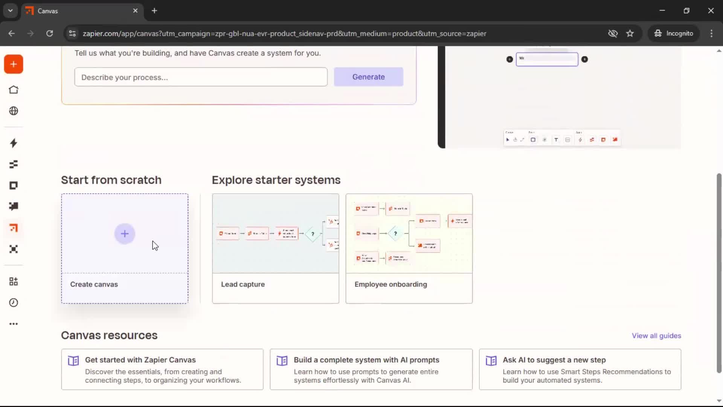723x407 pixels.
Task: Click the tracking protection eye icon in address bar
Action: 613,34
